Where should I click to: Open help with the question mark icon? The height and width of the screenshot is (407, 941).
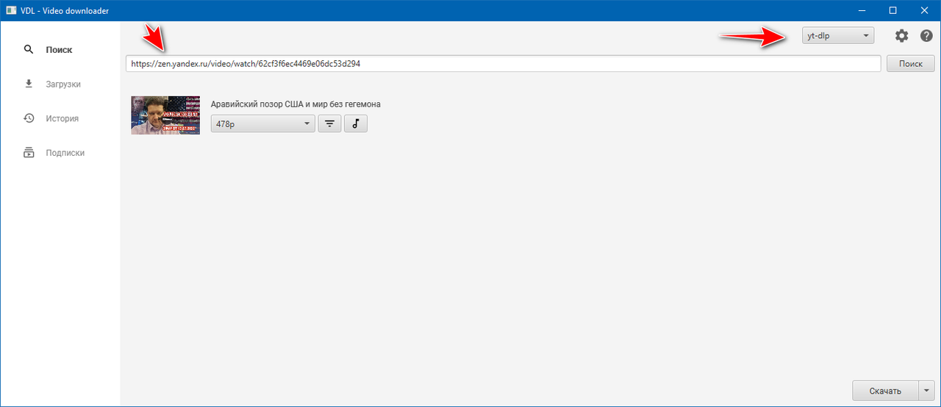[926, 35]
